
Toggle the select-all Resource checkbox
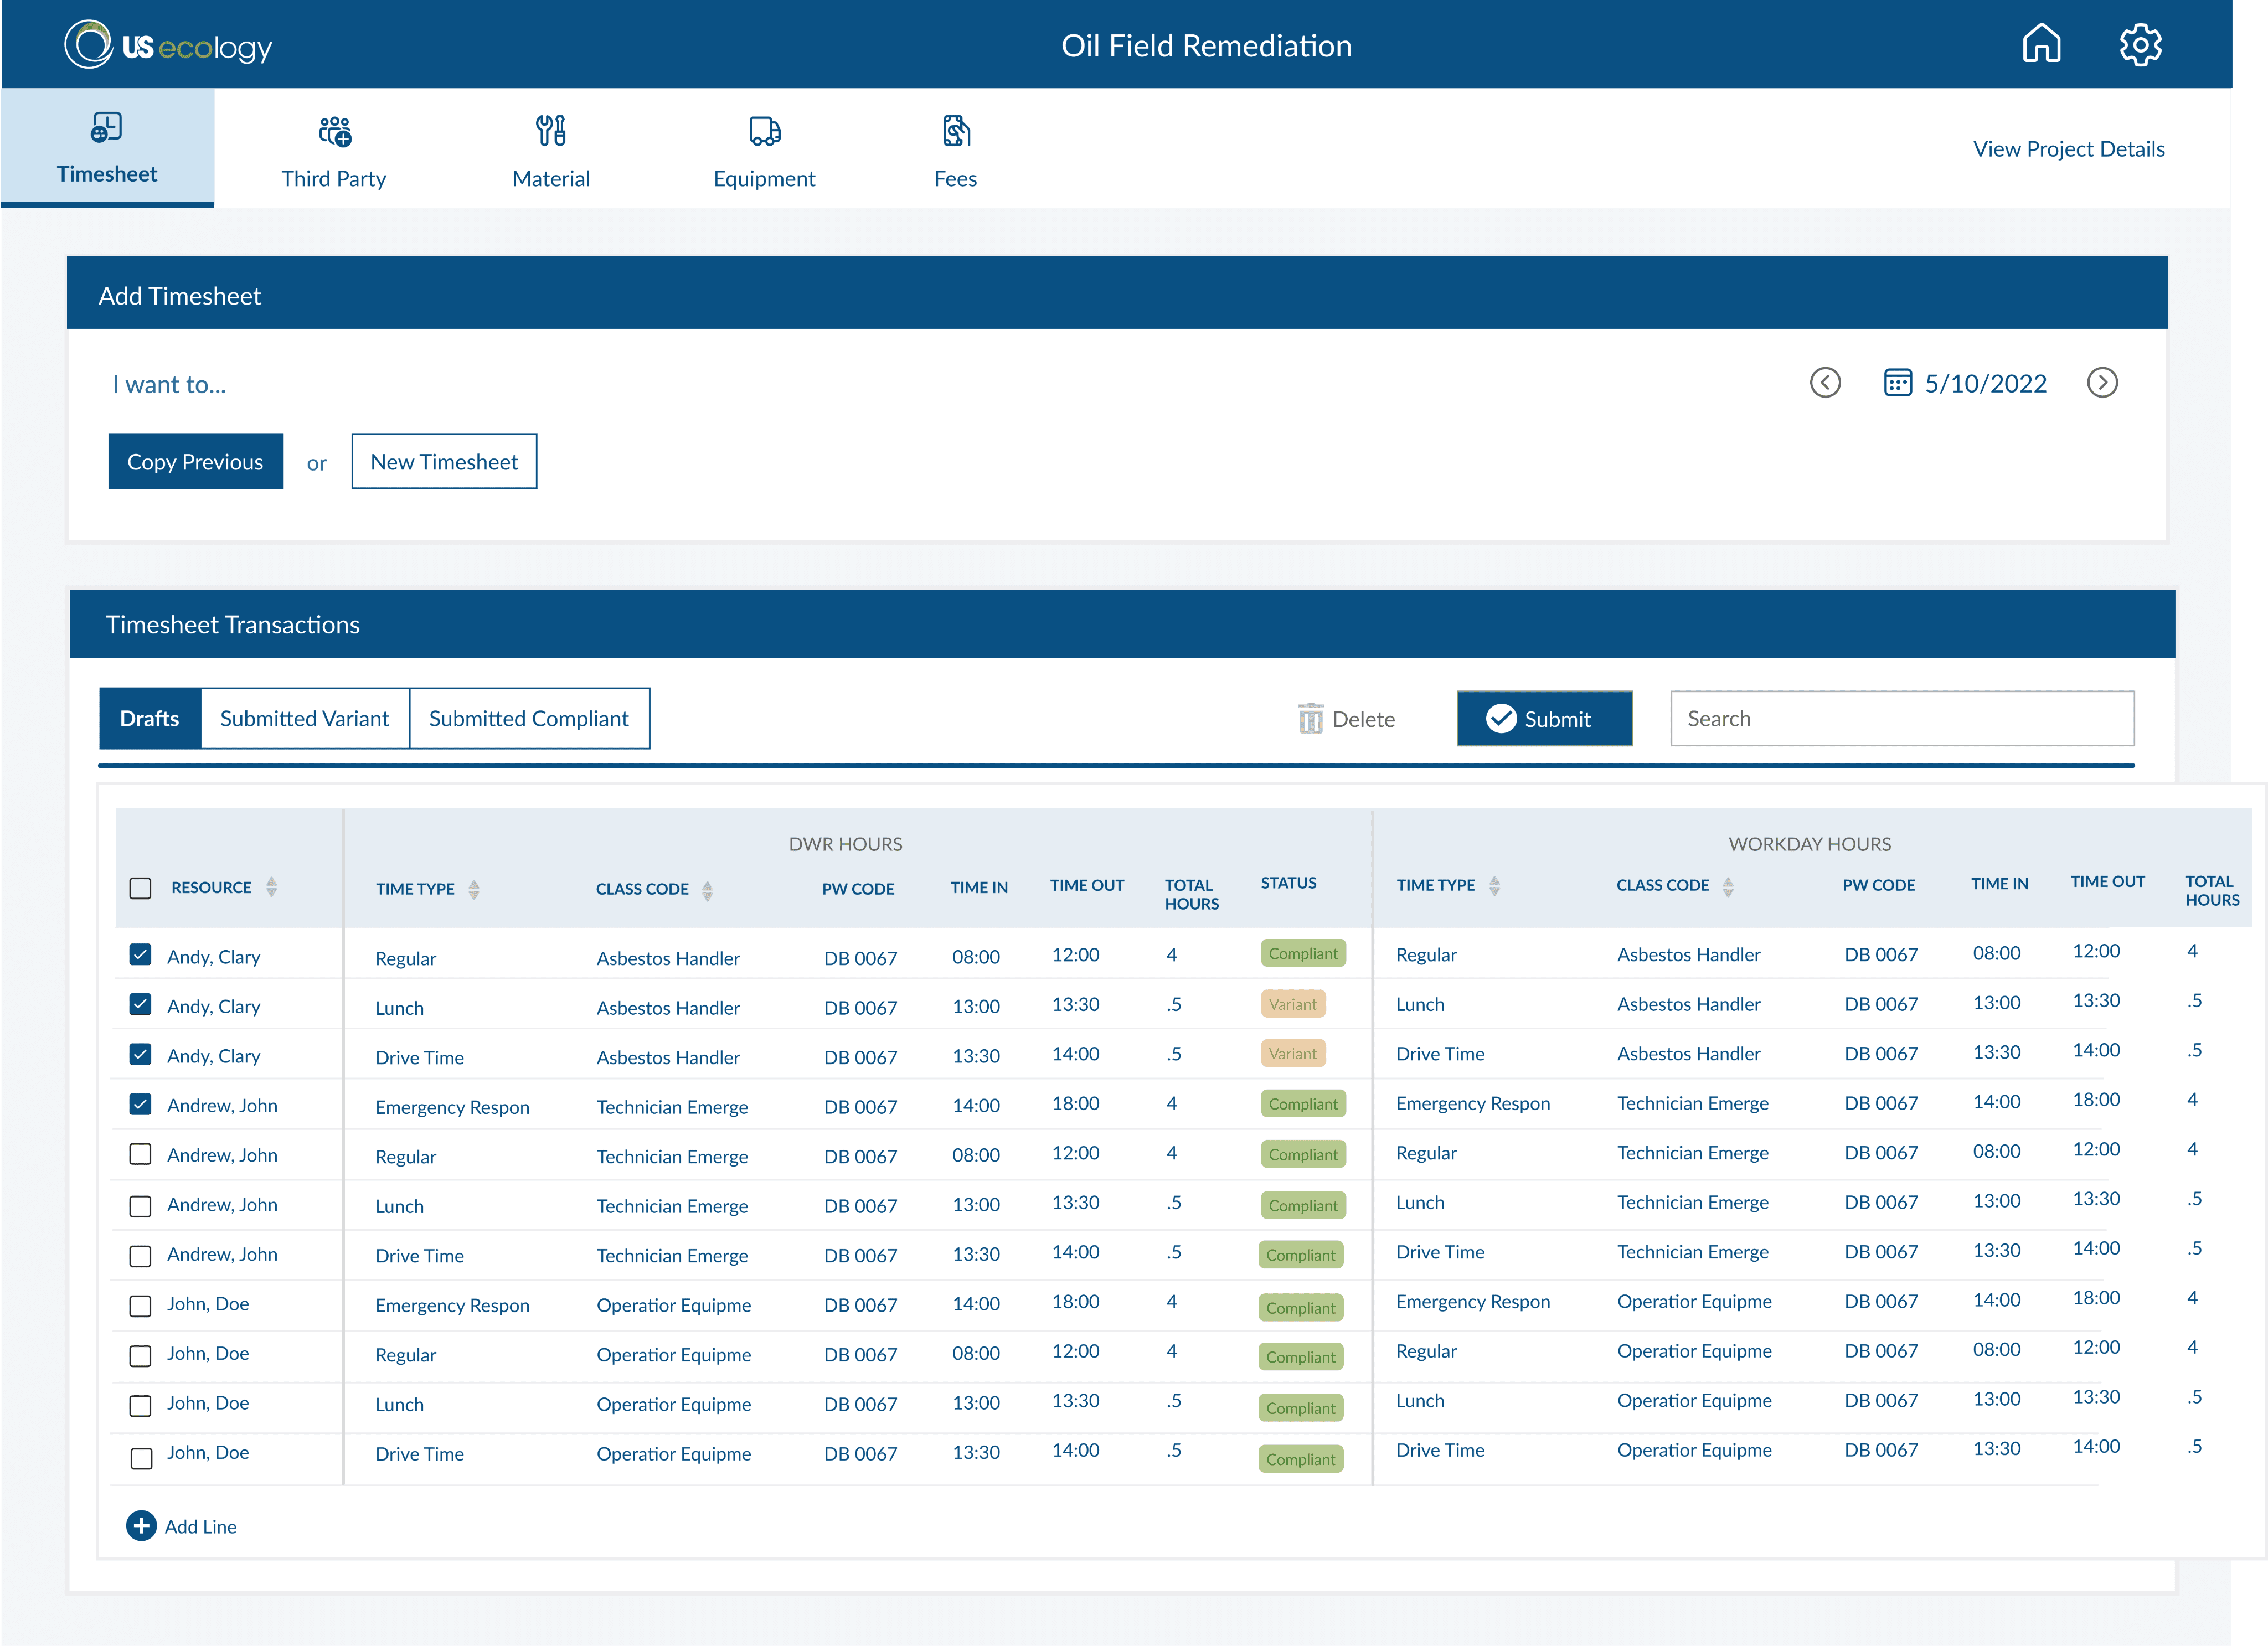141,888
